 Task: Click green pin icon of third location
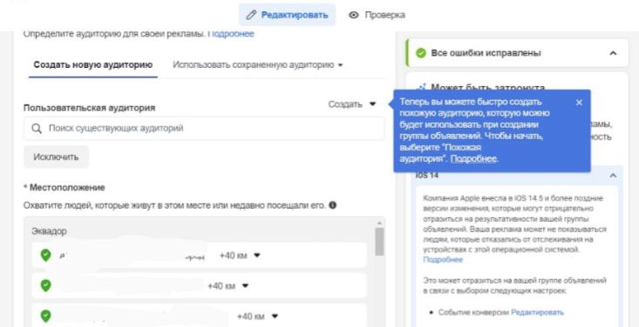click(45, 316)
